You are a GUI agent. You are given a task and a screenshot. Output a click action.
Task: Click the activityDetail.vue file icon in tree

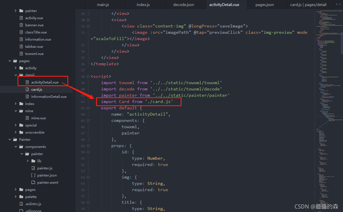coord(27,82)
